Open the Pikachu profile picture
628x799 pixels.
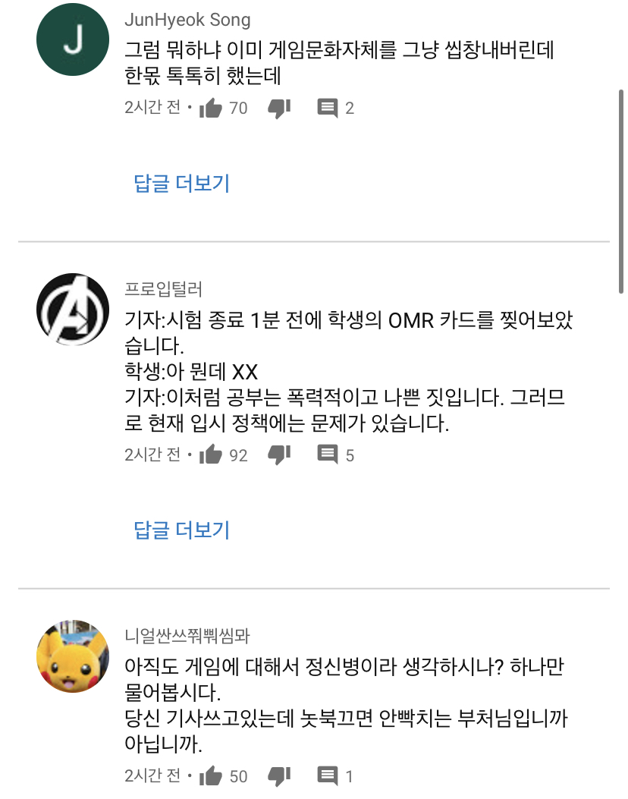[73, 656]
